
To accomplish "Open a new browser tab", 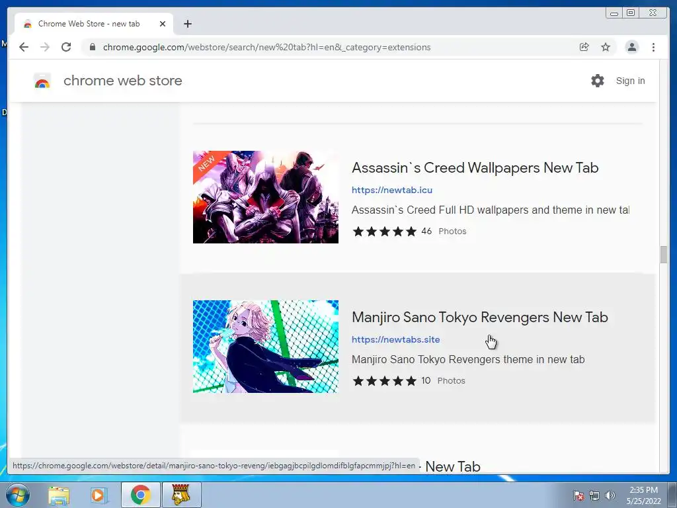I will click(187, 24).
